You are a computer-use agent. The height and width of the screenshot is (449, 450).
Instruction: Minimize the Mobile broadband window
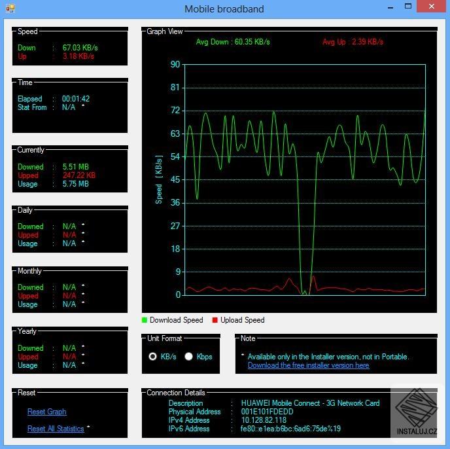pos(390,7)
